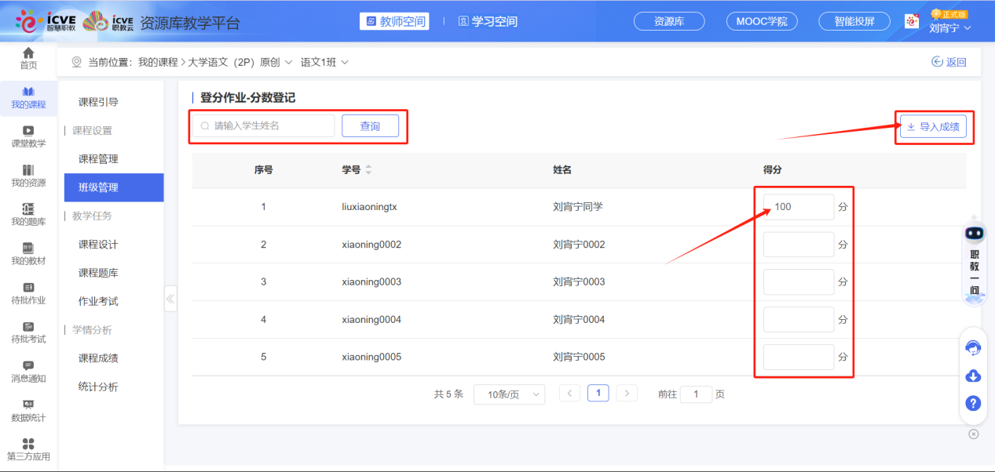Viewport: 995px width, 472px height.
Task: Click the 导入成绩 import scores button
Action: coord(934,125)
